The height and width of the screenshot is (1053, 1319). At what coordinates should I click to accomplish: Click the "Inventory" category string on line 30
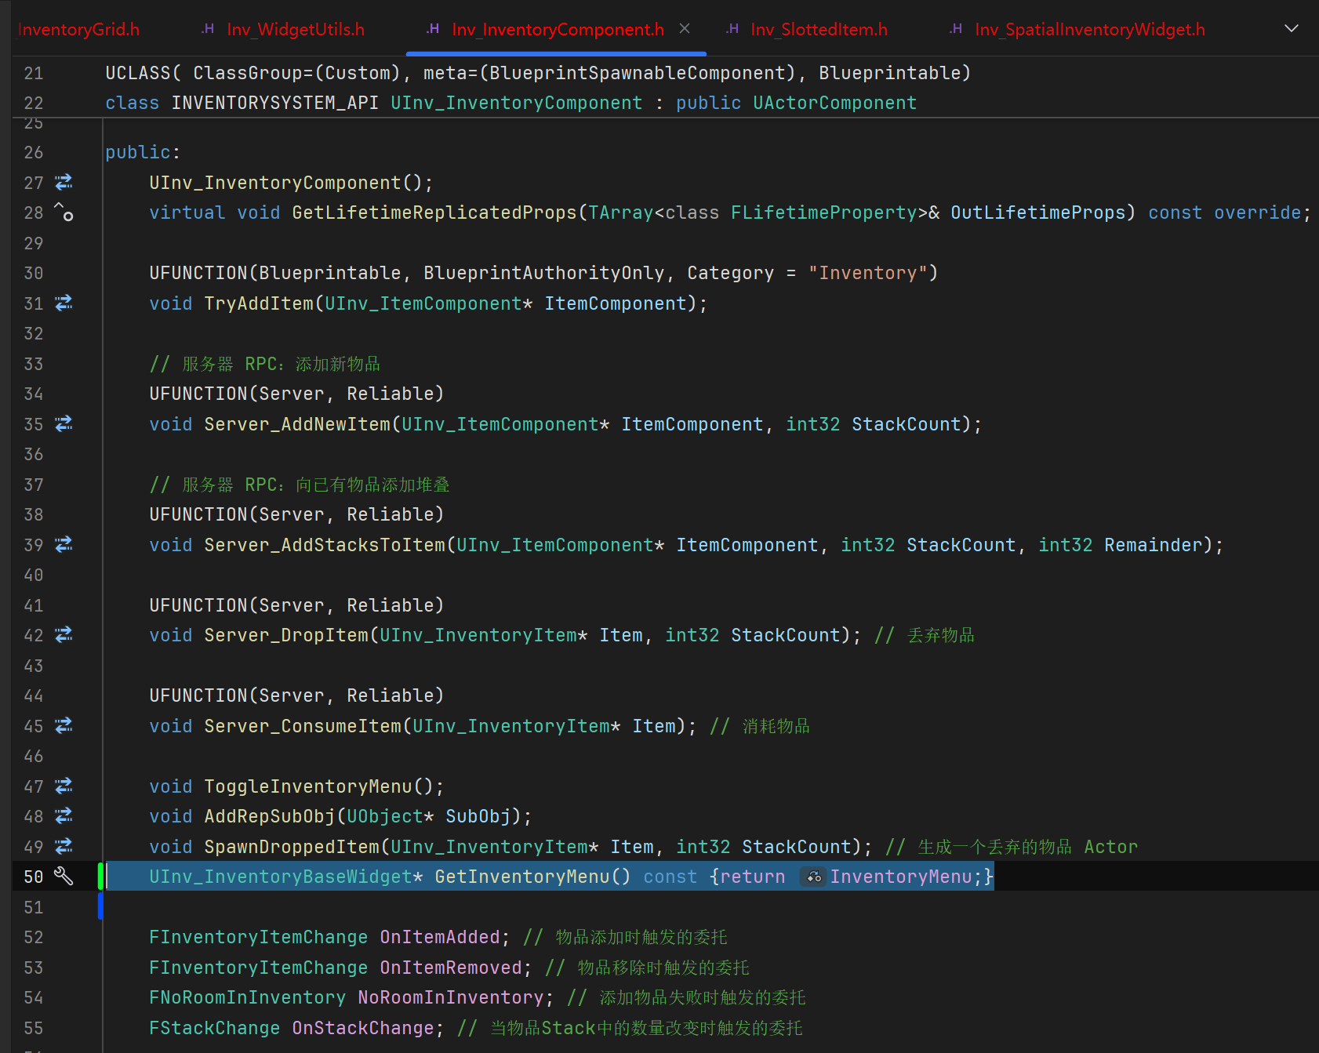tap(868, 273)
